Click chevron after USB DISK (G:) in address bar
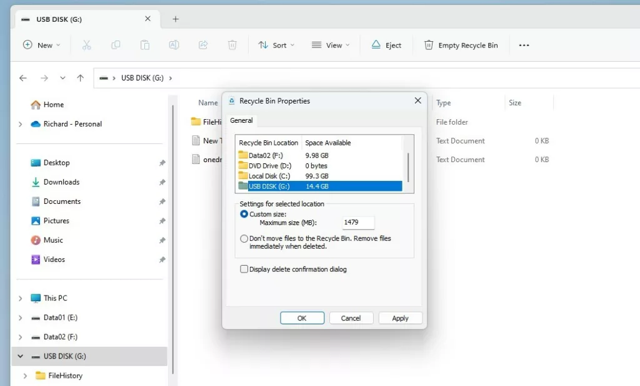Viewport: 640px width, 386px height. pos(170,78)
